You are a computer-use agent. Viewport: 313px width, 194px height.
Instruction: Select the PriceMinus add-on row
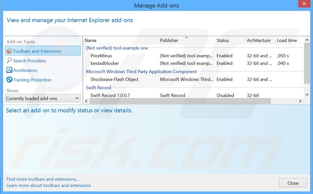(101, 56)
